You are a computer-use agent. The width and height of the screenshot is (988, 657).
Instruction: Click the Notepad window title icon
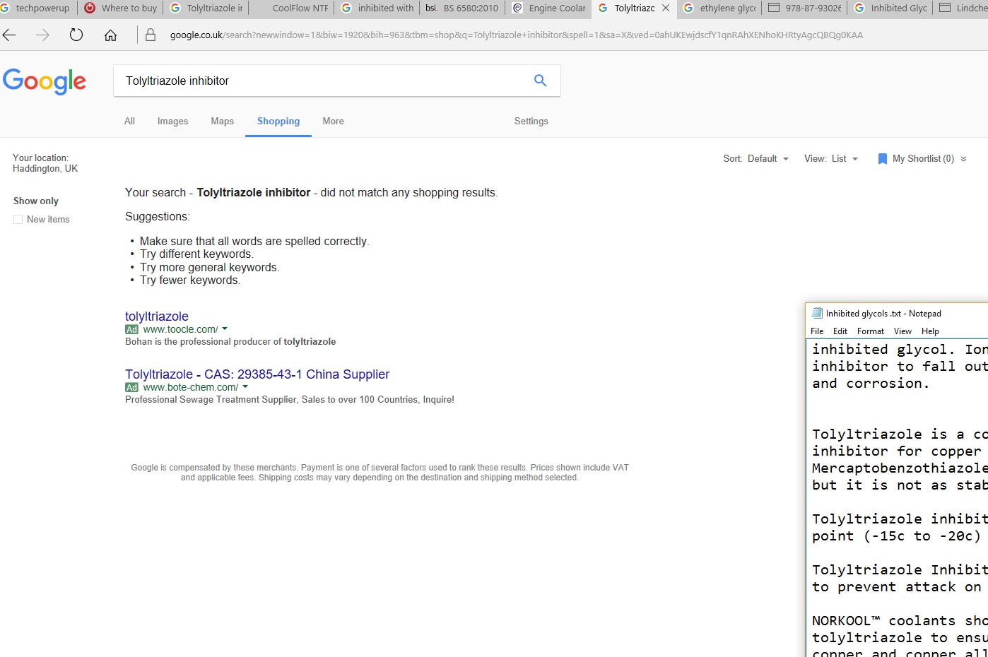click(x=818, y=313)
